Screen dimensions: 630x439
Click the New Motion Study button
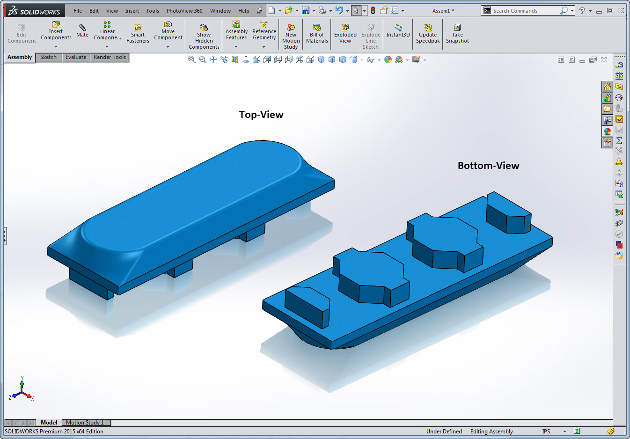tap(291, 37)
